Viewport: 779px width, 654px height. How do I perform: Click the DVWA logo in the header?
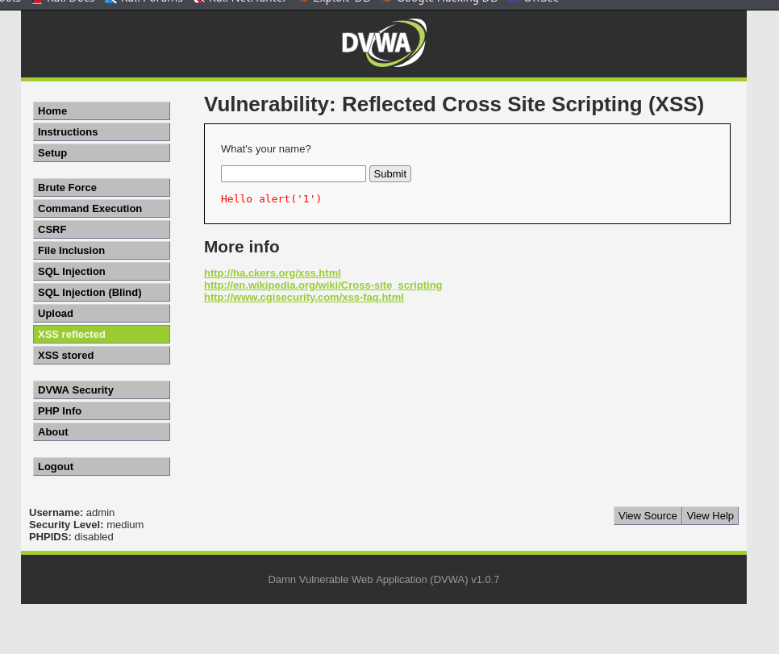(384, 43)
